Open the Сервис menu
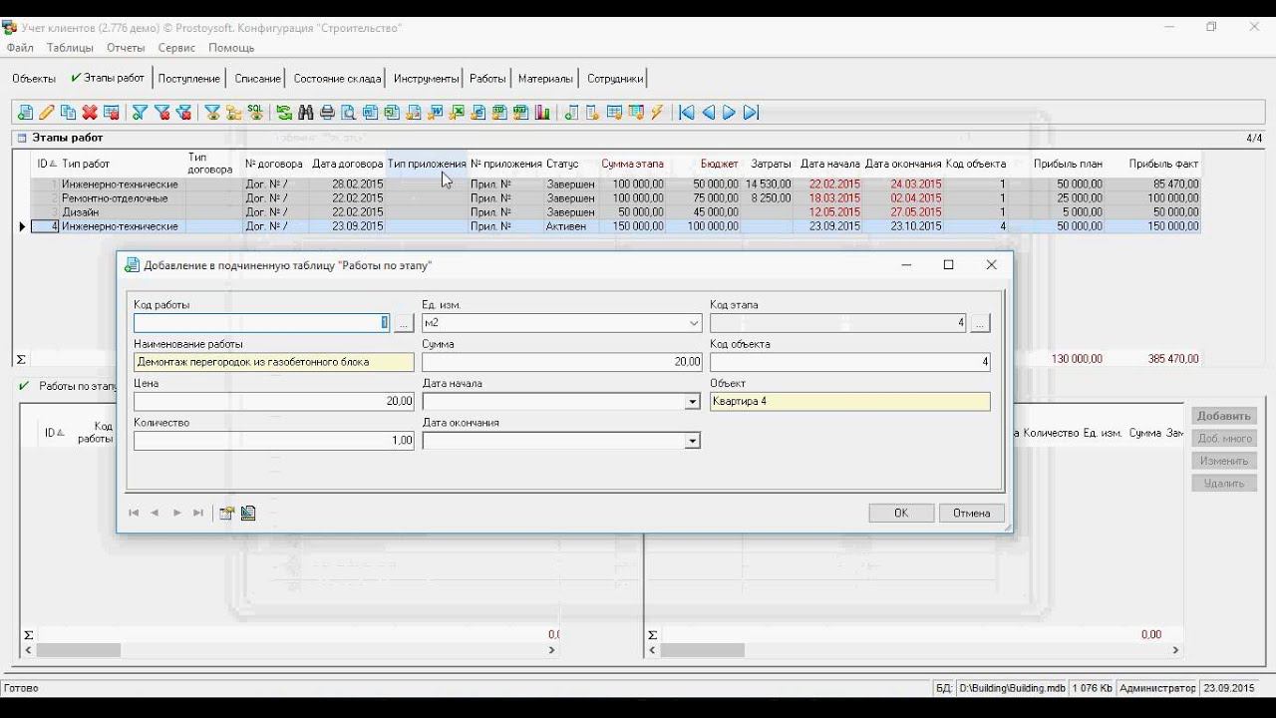This screenshot has height=718, width=1276. pyautogui.click(x=176, y=48)
